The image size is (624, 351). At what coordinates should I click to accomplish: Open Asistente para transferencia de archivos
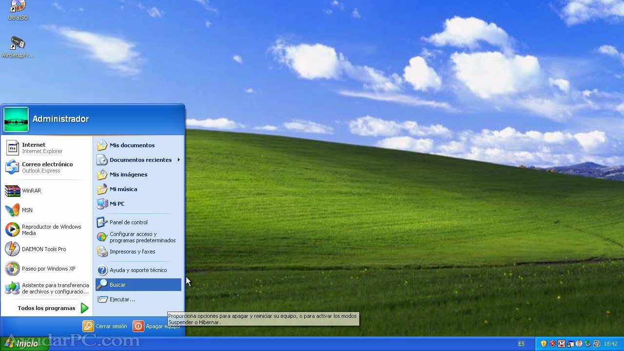47,288
